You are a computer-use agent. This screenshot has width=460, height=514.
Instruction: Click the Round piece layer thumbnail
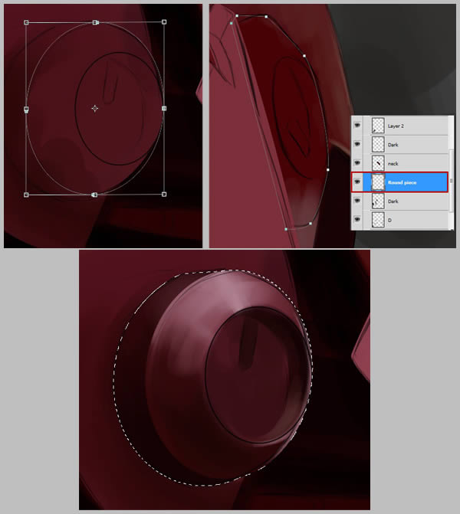(378, 182)
